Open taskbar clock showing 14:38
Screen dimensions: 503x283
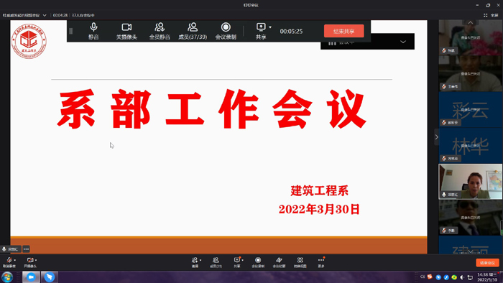coord(487,277)
